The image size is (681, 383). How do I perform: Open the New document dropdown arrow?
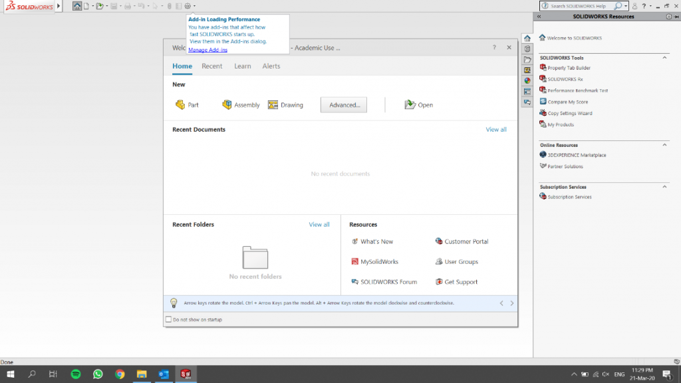[x=92, y=6]
